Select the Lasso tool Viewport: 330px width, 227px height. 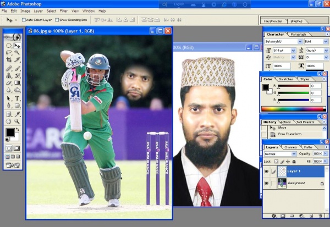9,53
